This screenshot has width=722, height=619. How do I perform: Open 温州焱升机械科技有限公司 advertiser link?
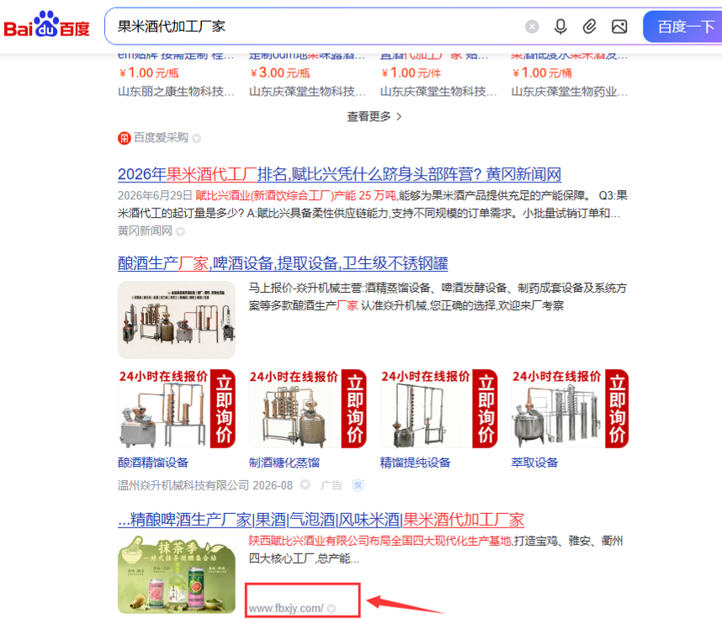click(x=183, y=485)
